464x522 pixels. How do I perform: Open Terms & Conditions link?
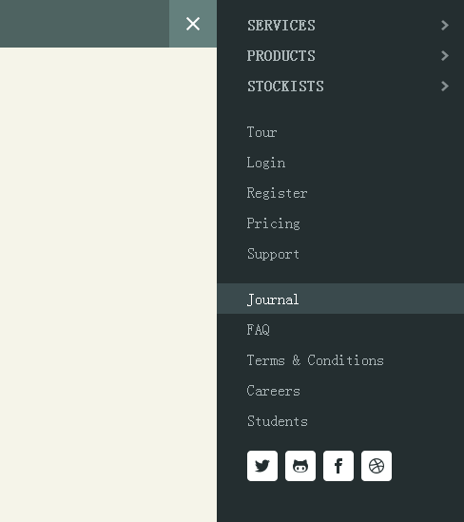click(x=316, y=360)
